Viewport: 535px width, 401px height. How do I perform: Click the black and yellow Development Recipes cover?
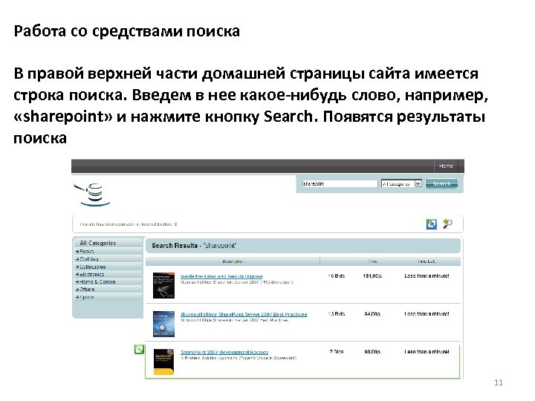[x=163, y=362]
